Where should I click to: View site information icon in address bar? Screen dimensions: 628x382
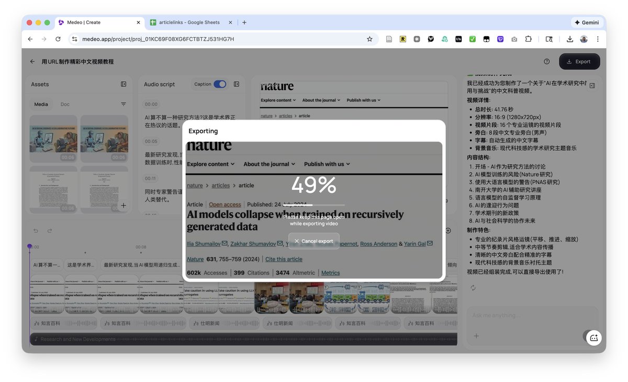(74, 39)
